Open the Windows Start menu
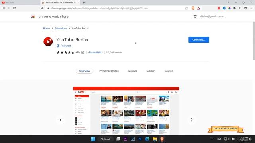 coord(93,139)
